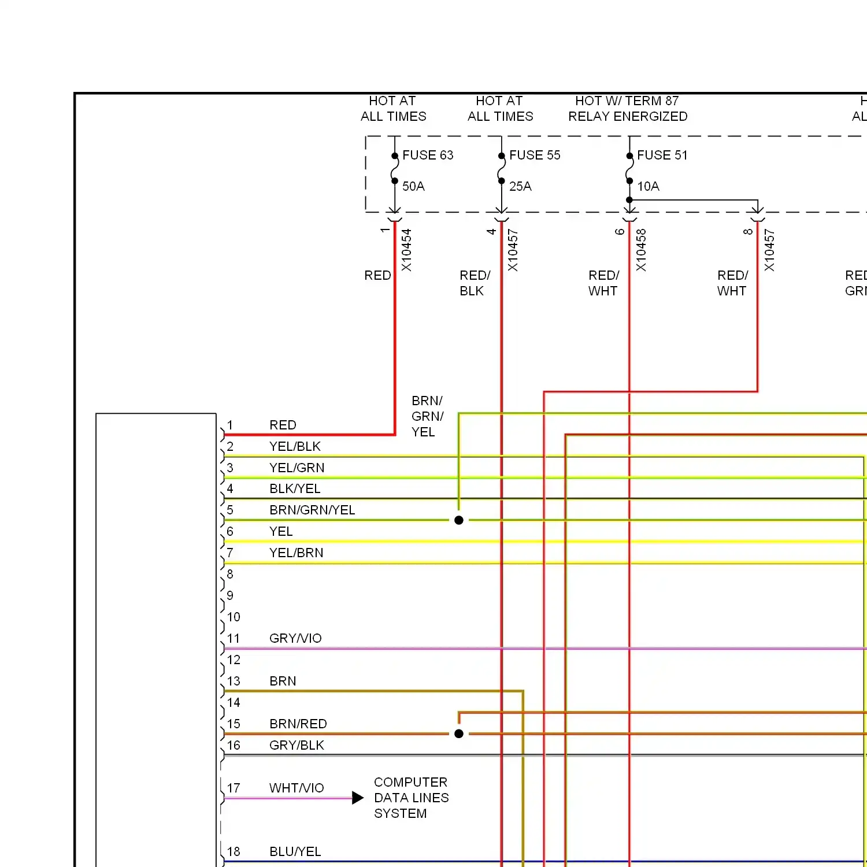Click pin 5 BRN/GRN/YEL label

click(x=312, y=510)
